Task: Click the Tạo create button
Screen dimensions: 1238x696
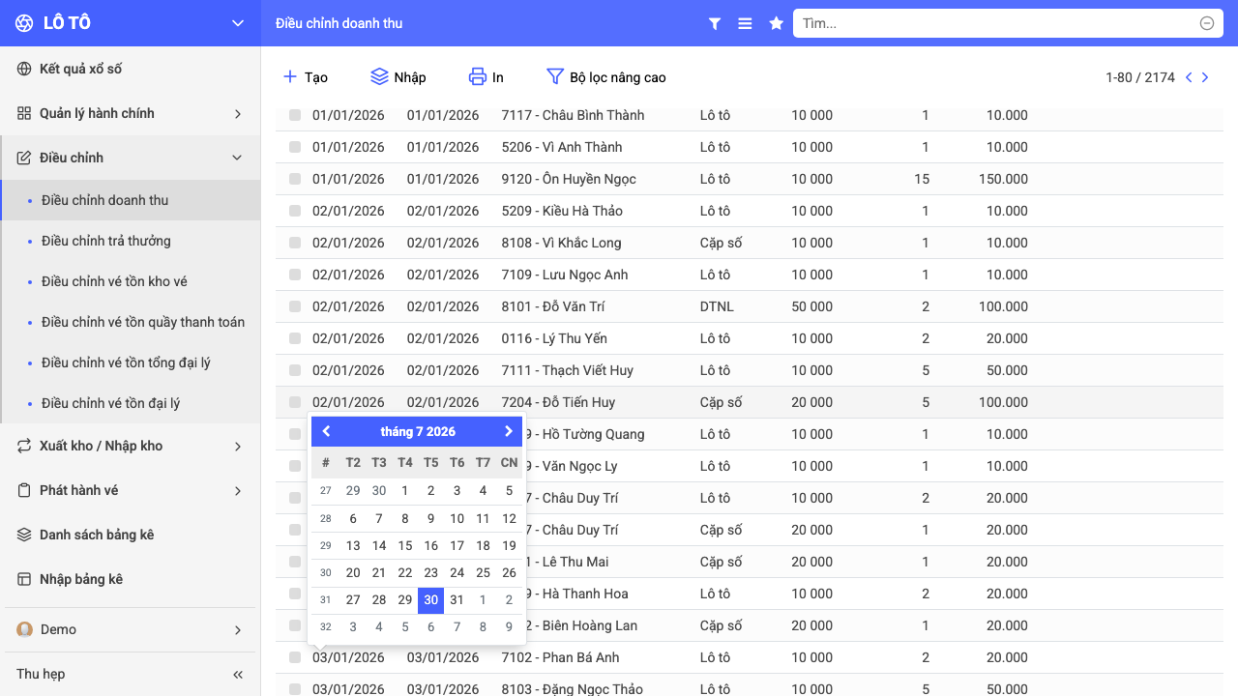Action: pyautogui.click(x=306, y=76)
